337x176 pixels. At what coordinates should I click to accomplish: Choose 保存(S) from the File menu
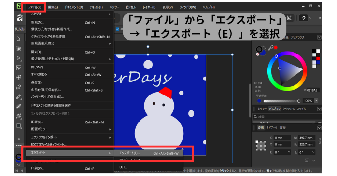tap(70, 83)
